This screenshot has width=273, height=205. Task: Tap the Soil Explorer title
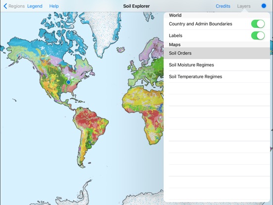(x=136, y=6)
